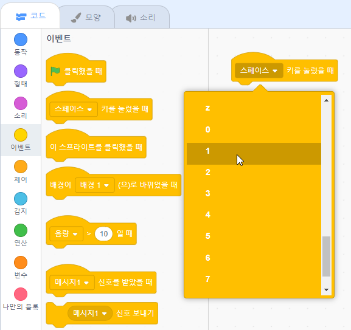Click the (으)로 바뀌었을 때 block label

[x=148, y=185]
